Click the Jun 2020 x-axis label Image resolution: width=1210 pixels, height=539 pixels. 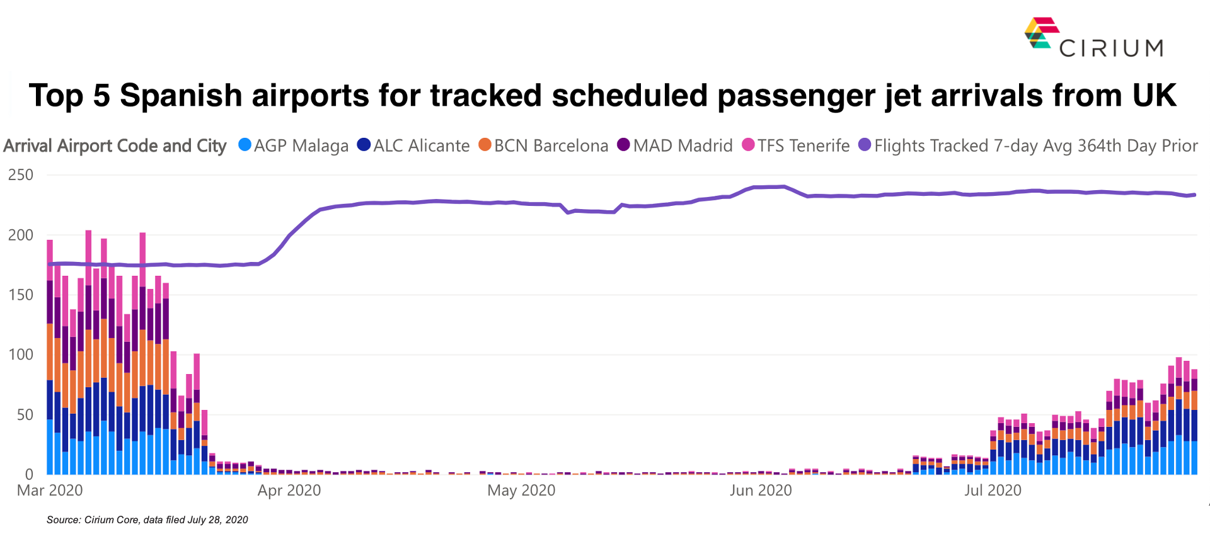click(x=761, y=490)
